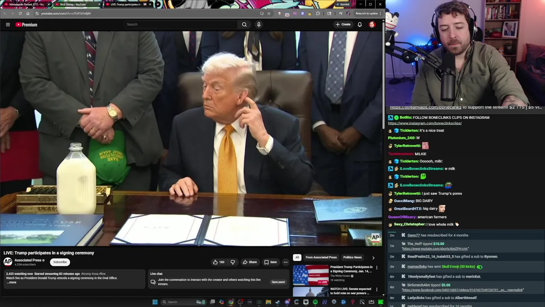This screenshot has height=307, width=545.
Task: Open Kick green icon in taskbar
Action: [381, 302]
